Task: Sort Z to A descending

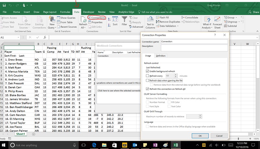Action: (x=109, y=25)
